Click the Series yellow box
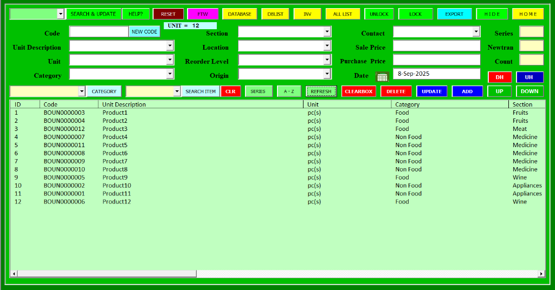 click(x=531, y=31)
